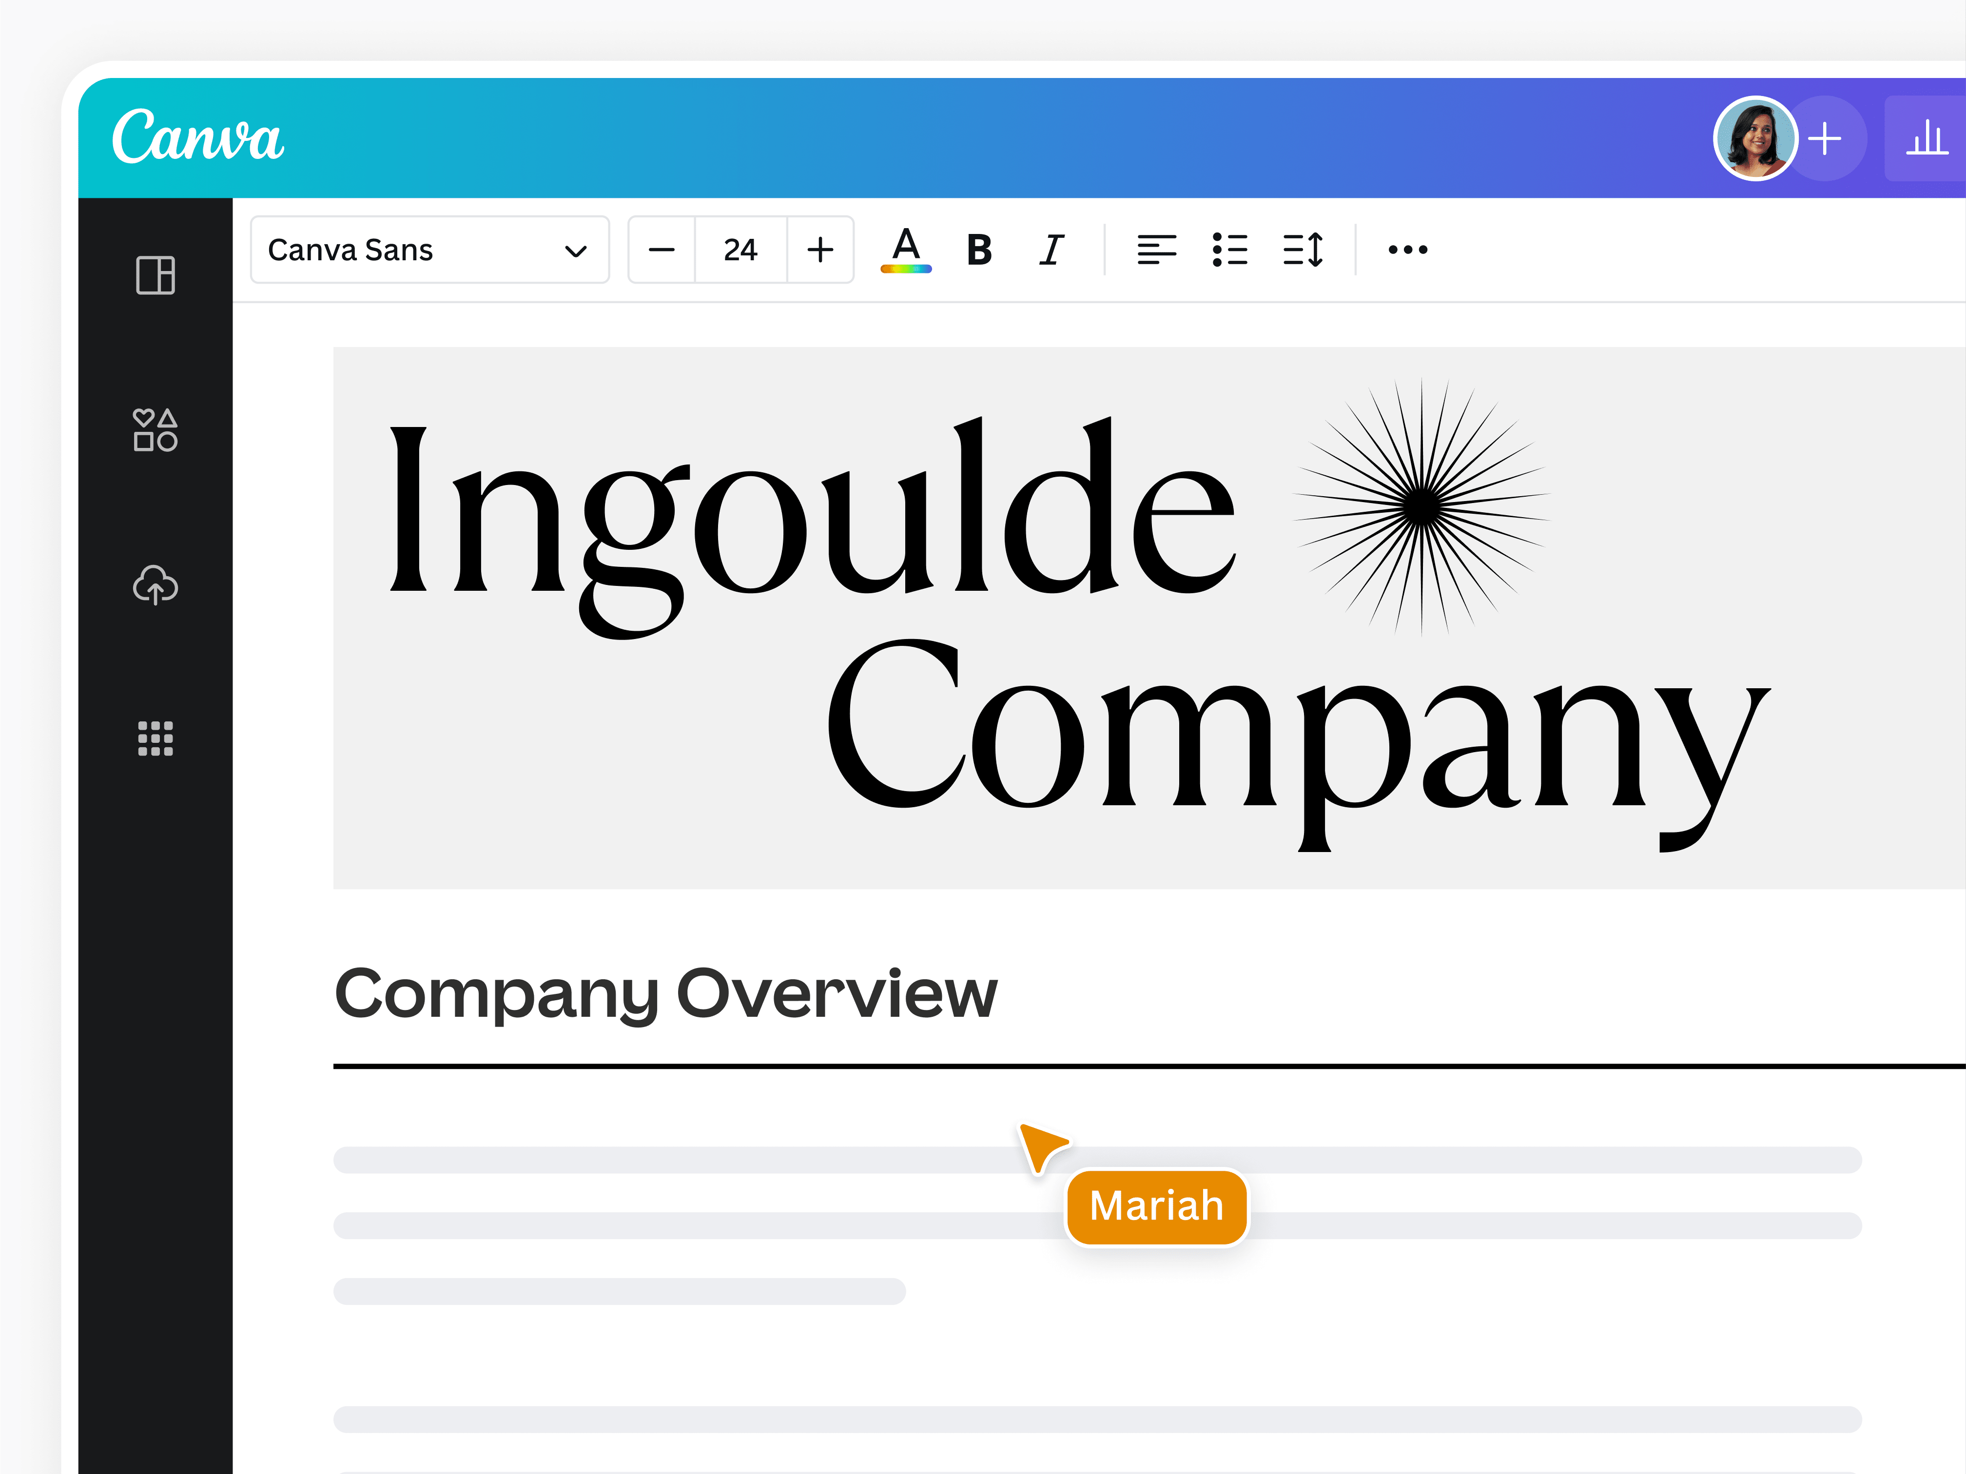Image resolution: width=1966 pixels, height=1474 pixels.
Task: Increase the font size
Action: 819,250
